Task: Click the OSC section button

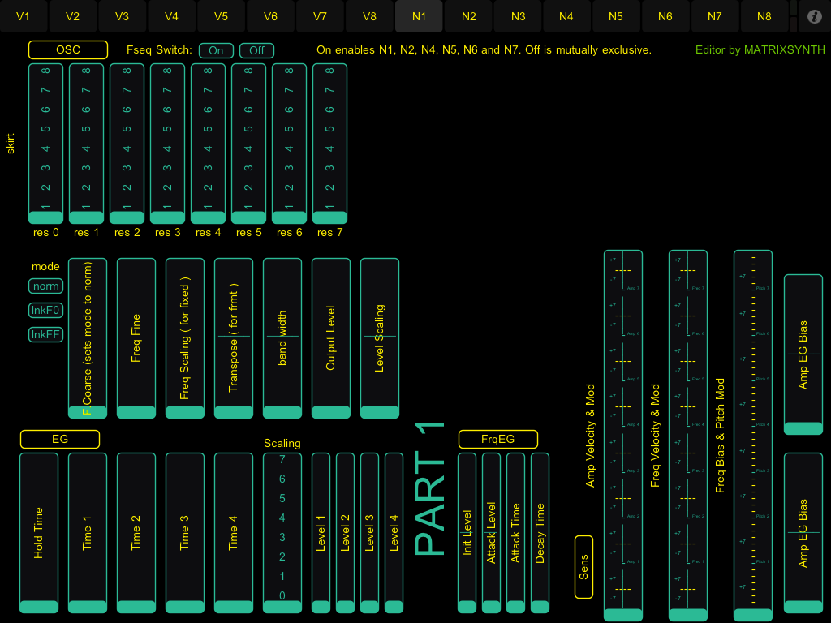Action: pos(68,50)
